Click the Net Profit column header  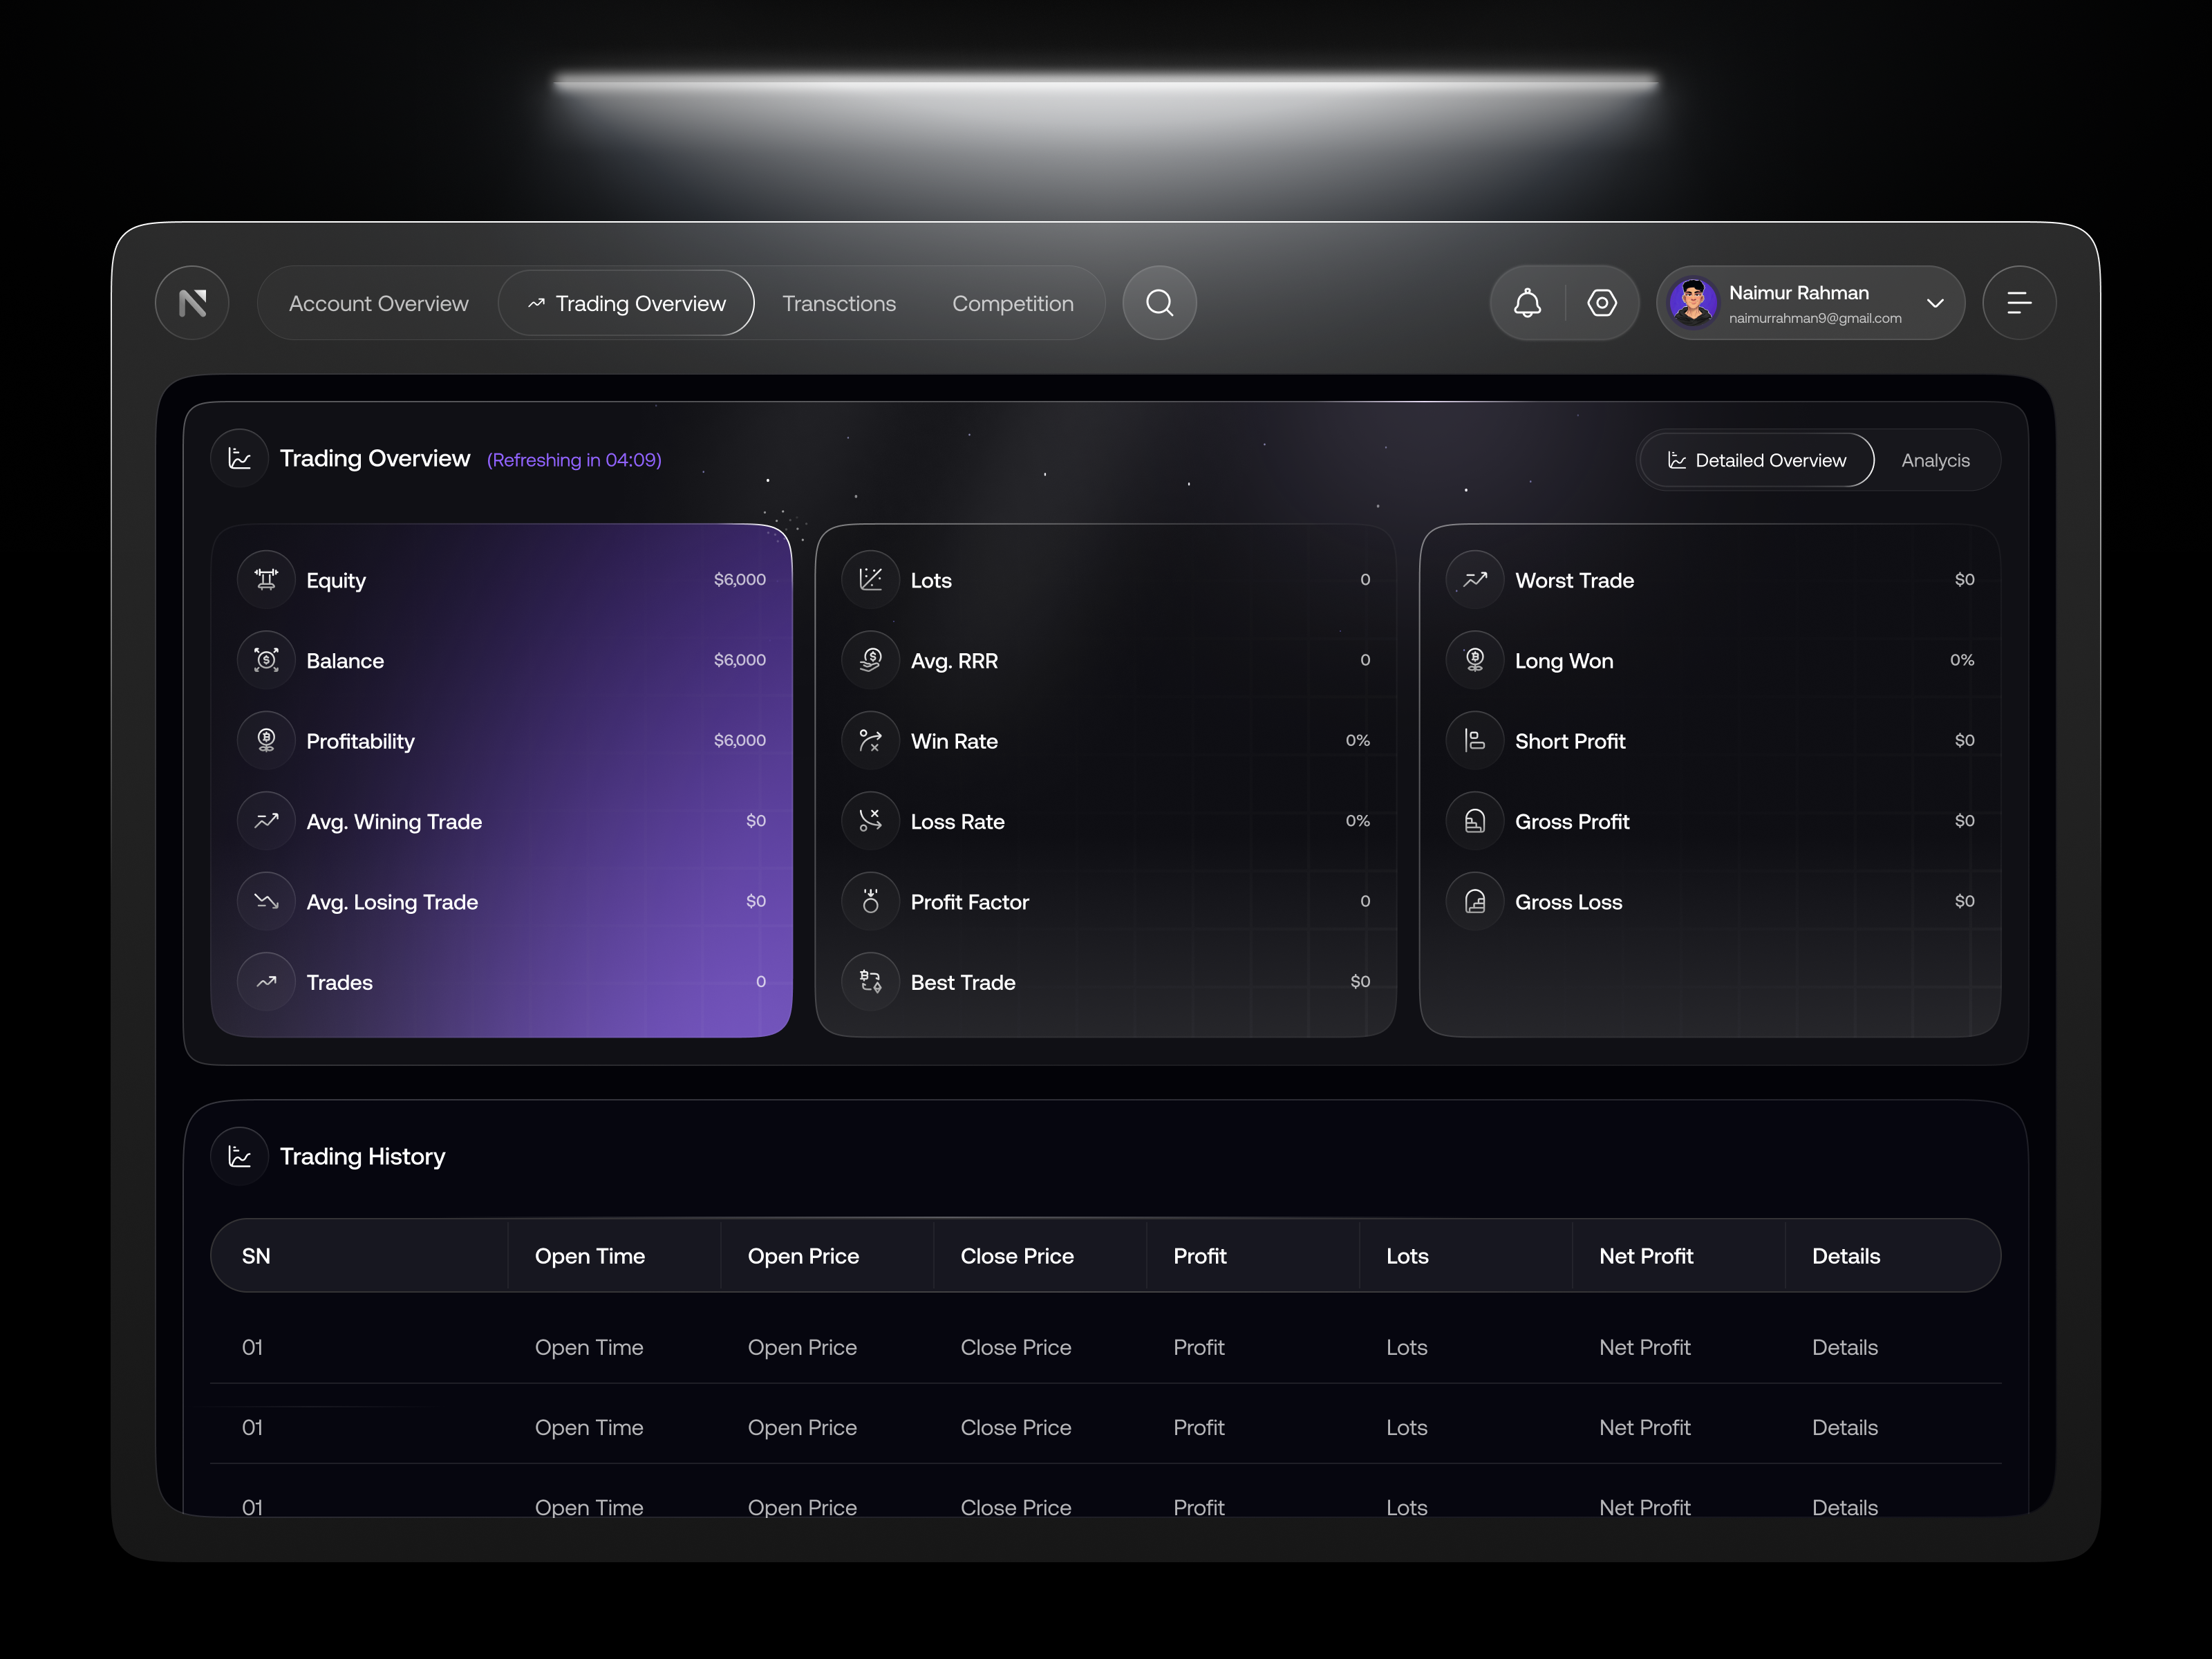pyautogui.click(x=1645, y=1256)
